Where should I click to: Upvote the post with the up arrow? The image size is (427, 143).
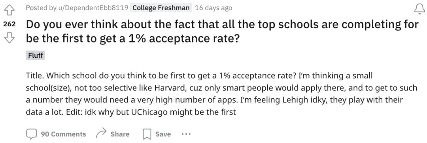(9, 10)
